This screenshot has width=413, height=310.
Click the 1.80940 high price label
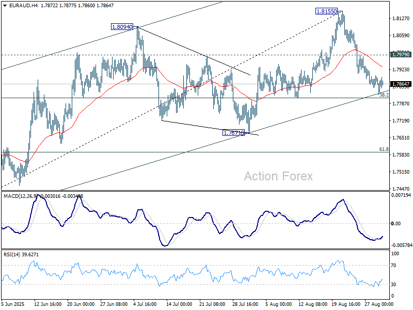(122, 26)
